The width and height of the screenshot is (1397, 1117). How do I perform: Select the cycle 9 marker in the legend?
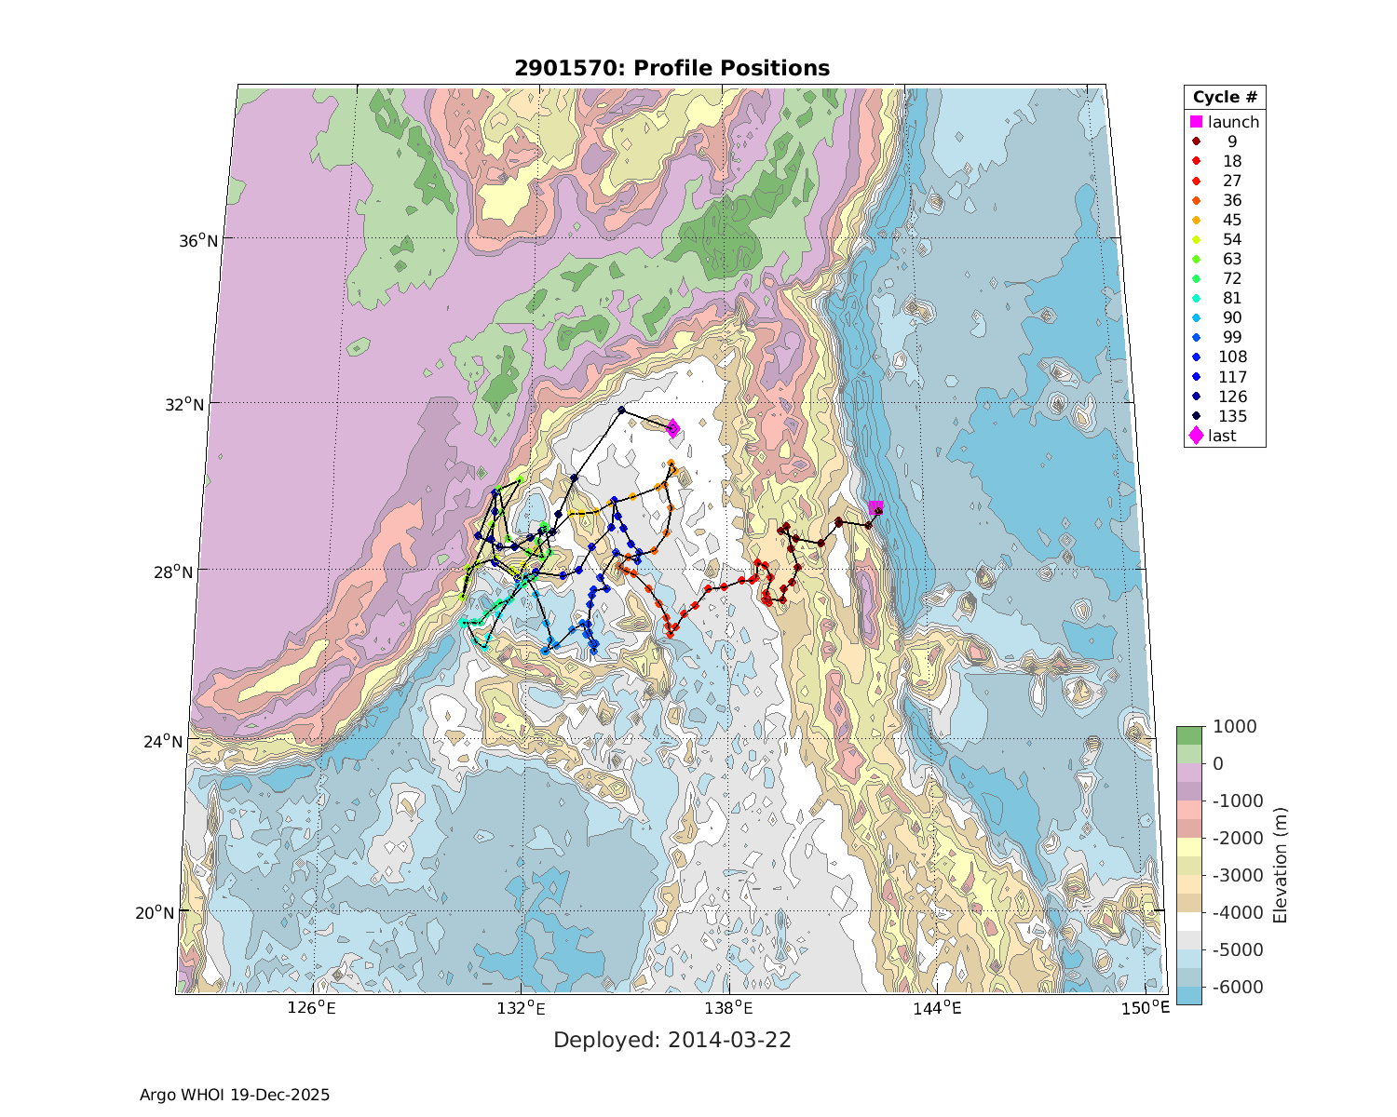1197,141
